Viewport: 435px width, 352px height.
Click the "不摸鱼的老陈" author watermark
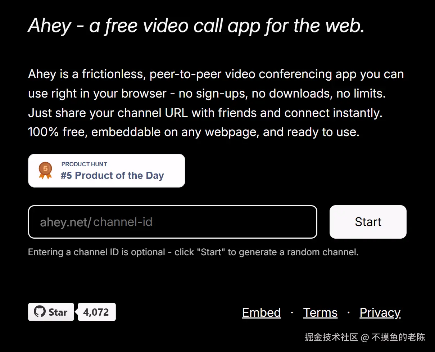[398, 337]
